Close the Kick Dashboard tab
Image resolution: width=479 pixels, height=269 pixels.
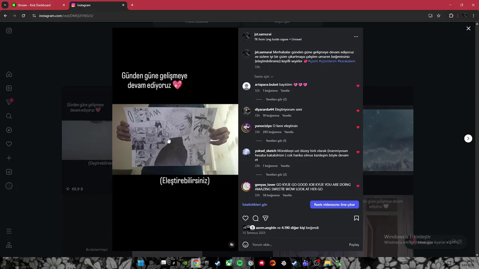[64, 5]
